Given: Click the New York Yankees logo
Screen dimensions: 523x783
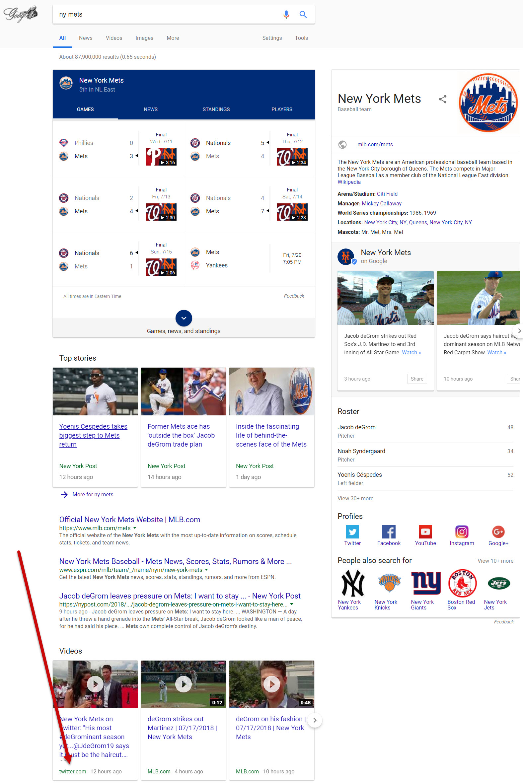Looking at the screenshot, I should click(352, 583).
